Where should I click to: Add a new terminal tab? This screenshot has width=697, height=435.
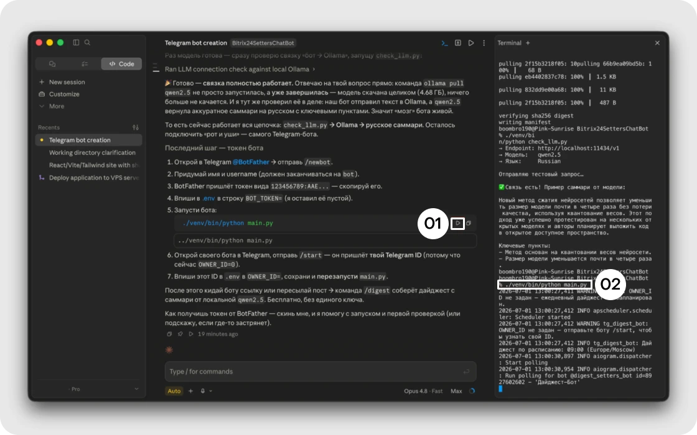coord(528,43)
